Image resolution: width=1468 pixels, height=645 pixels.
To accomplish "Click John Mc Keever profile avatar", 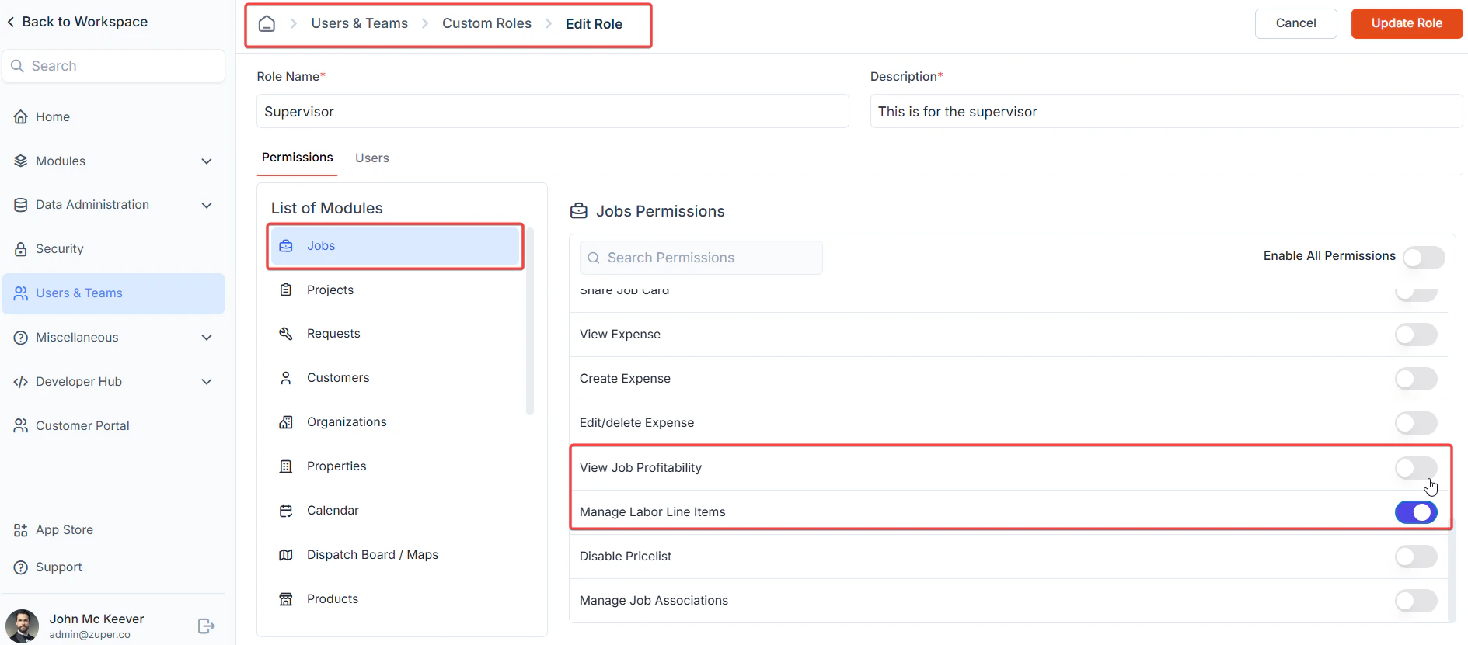I will click(x=22, y=626).
